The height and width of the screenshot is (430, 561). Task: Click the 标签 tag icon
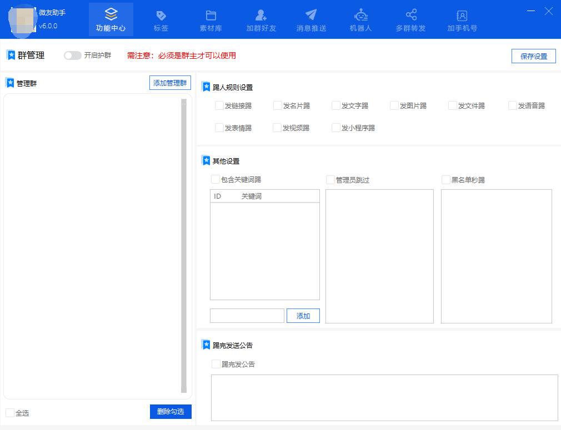[x=161, y=16]
